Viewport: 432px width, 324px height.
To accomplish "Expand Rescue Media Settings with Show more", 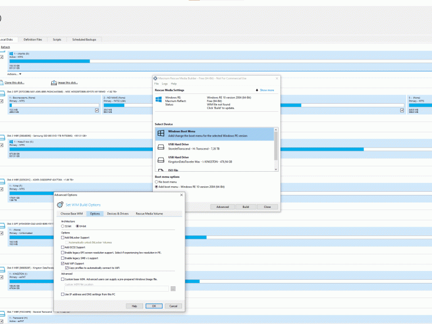I will click(x=267, y=90).
